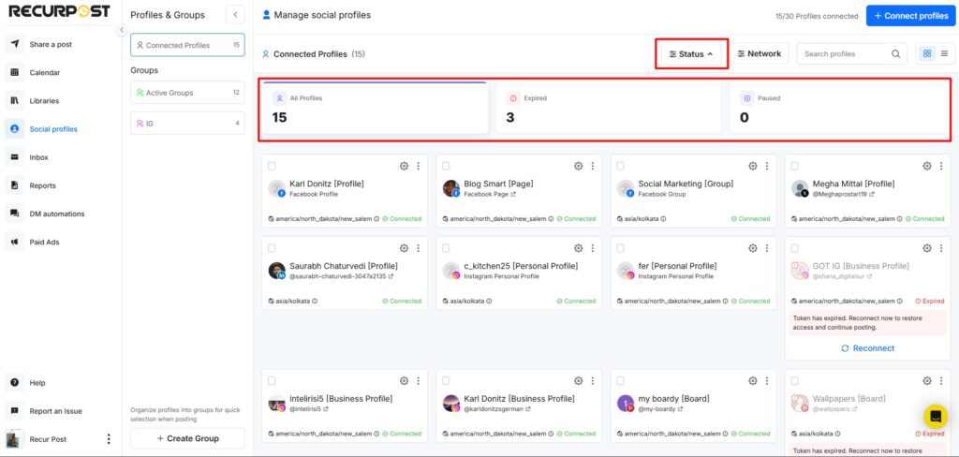The height and width of the screenshot is (457, 959).
Task: Click external link icon beside @my-boardy
Action: (x=680, y=408)
